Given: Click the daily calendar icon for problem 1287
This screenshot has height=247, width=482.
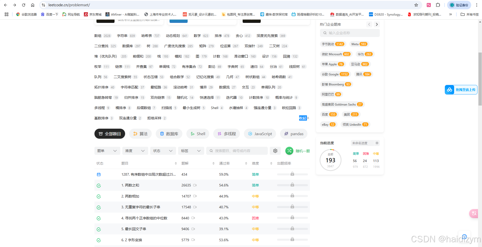Looking at the screenshot, I should (99, 174).
